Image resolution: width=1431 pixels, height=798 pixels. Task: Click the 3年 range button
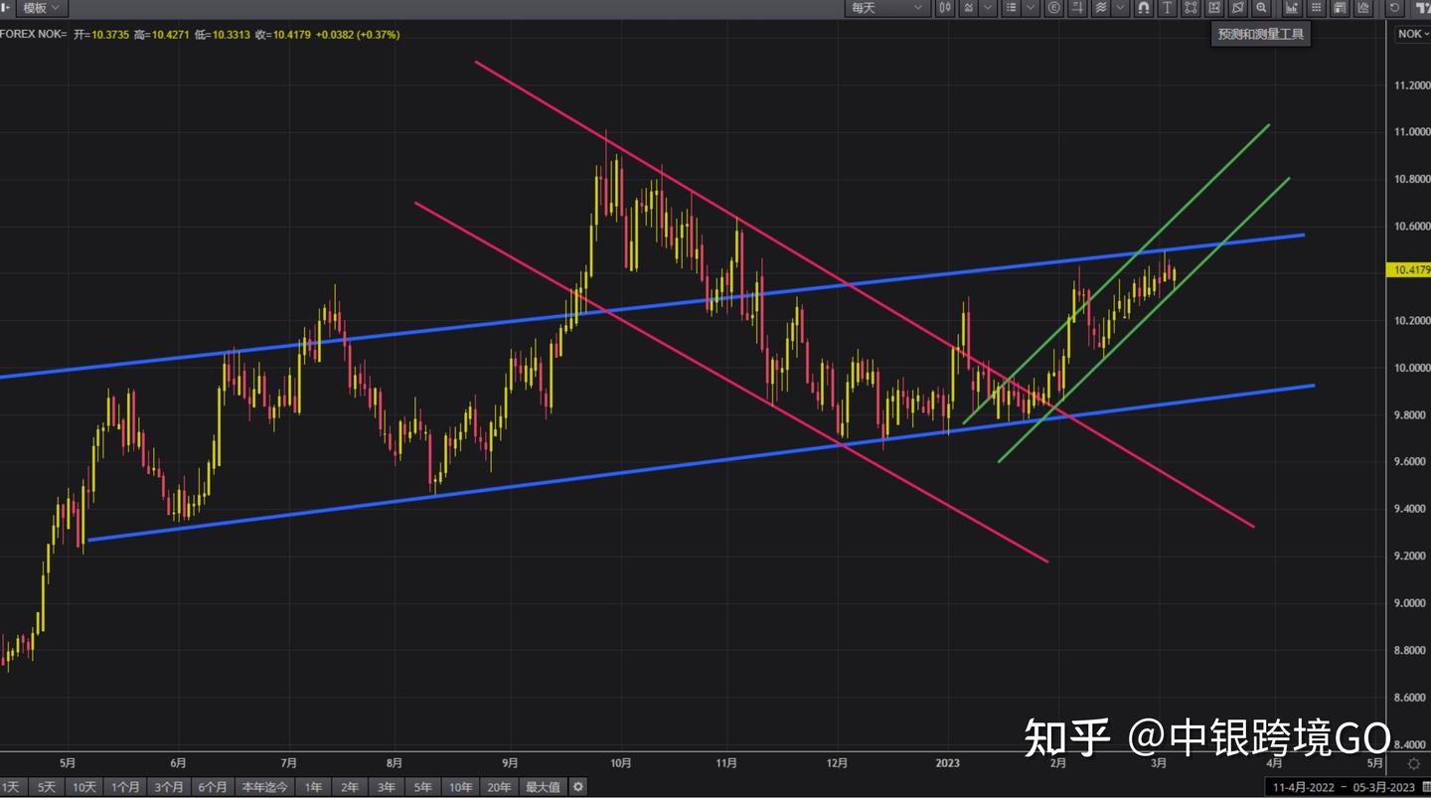[x=387, y=787]
